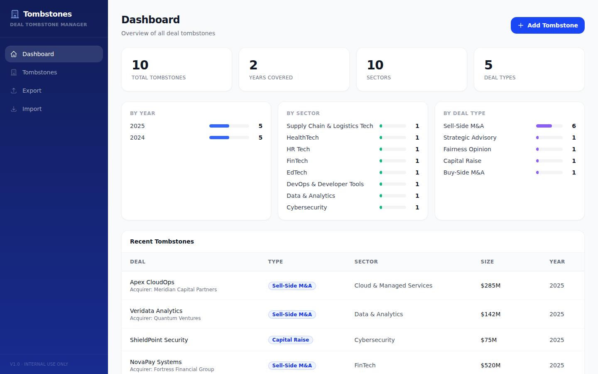598x374 pixels.
Task: Click the 2025 year progress bar
Action: [229, 126]
